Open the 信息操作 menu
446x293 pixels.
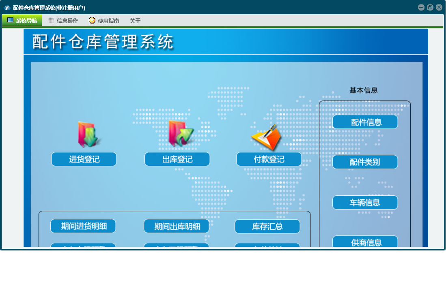point(63,21)
